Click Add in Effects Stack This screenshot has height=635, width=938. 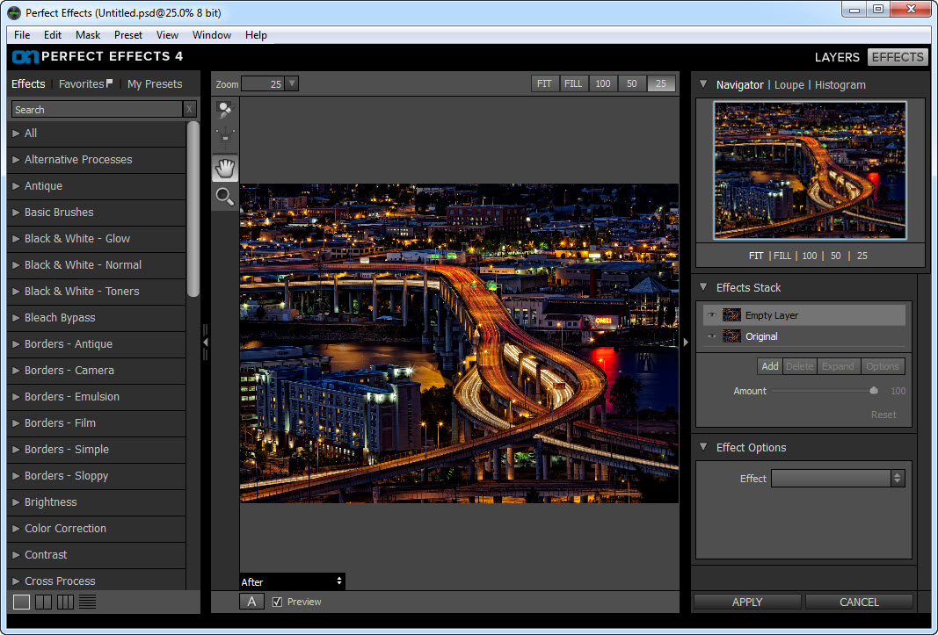(x=770, y=366)
